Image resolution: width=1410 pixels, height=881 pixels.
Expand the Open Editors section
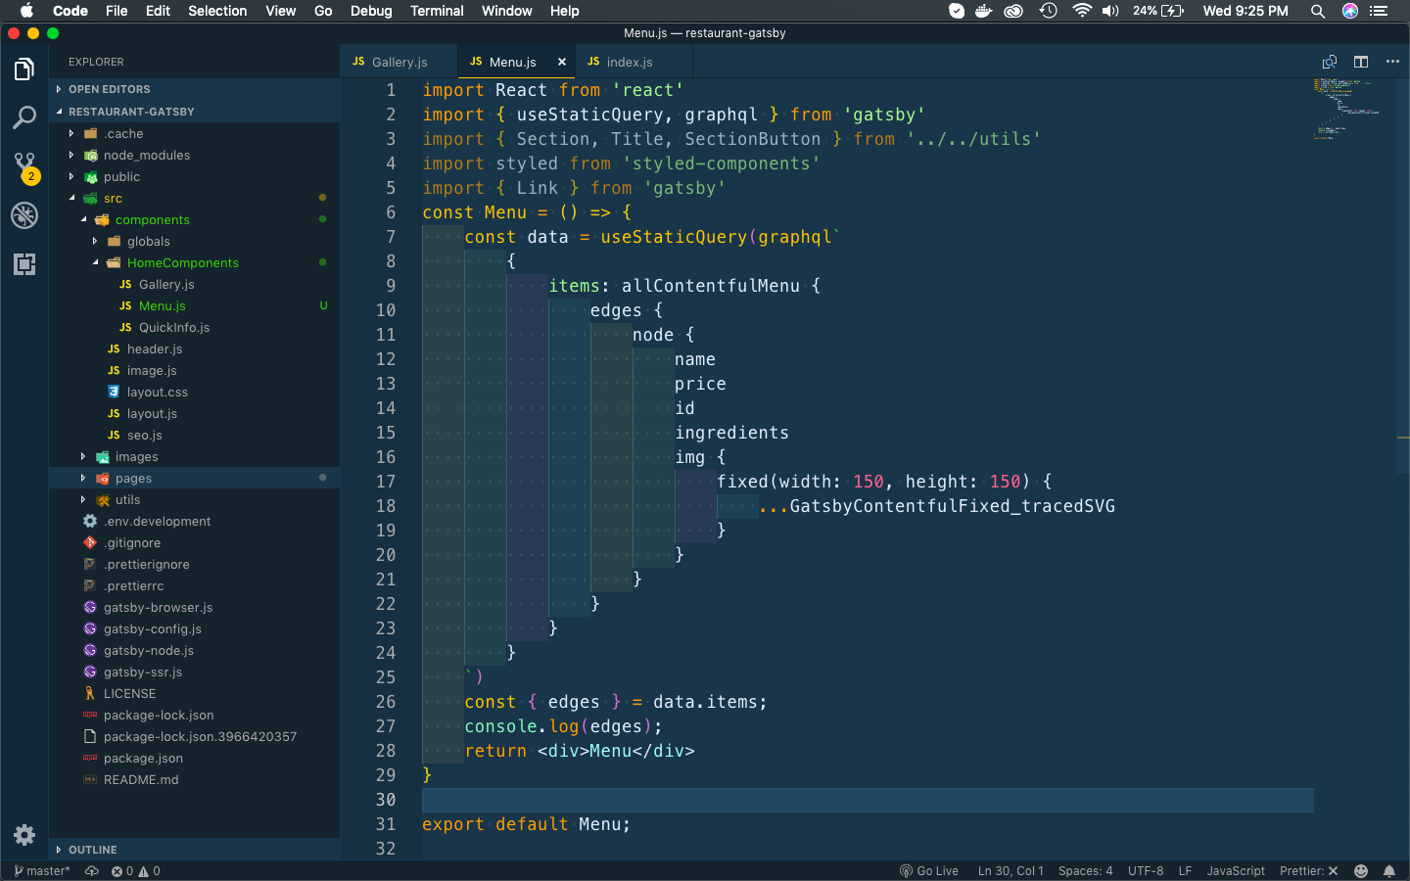coord(195,89)
